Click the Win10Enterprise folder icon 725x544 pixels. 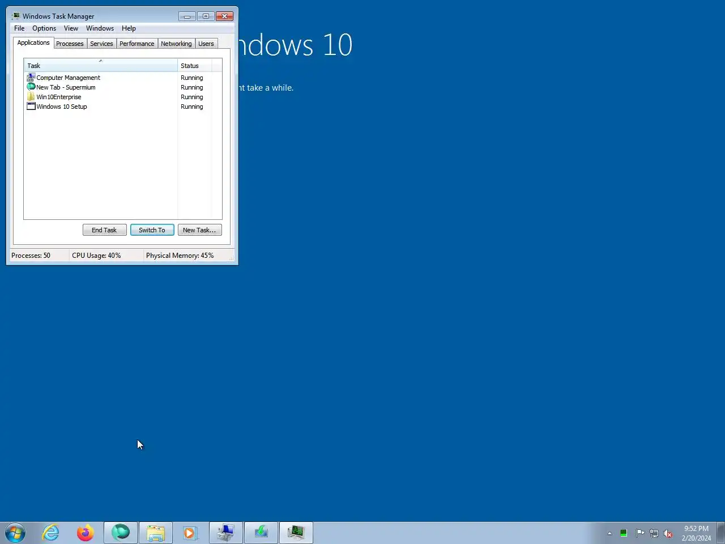click(x=31, y=96)
